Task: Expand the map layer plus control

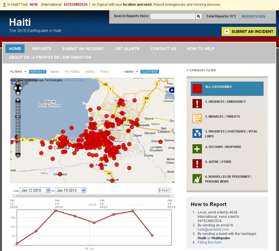Action: click(172, 90)
